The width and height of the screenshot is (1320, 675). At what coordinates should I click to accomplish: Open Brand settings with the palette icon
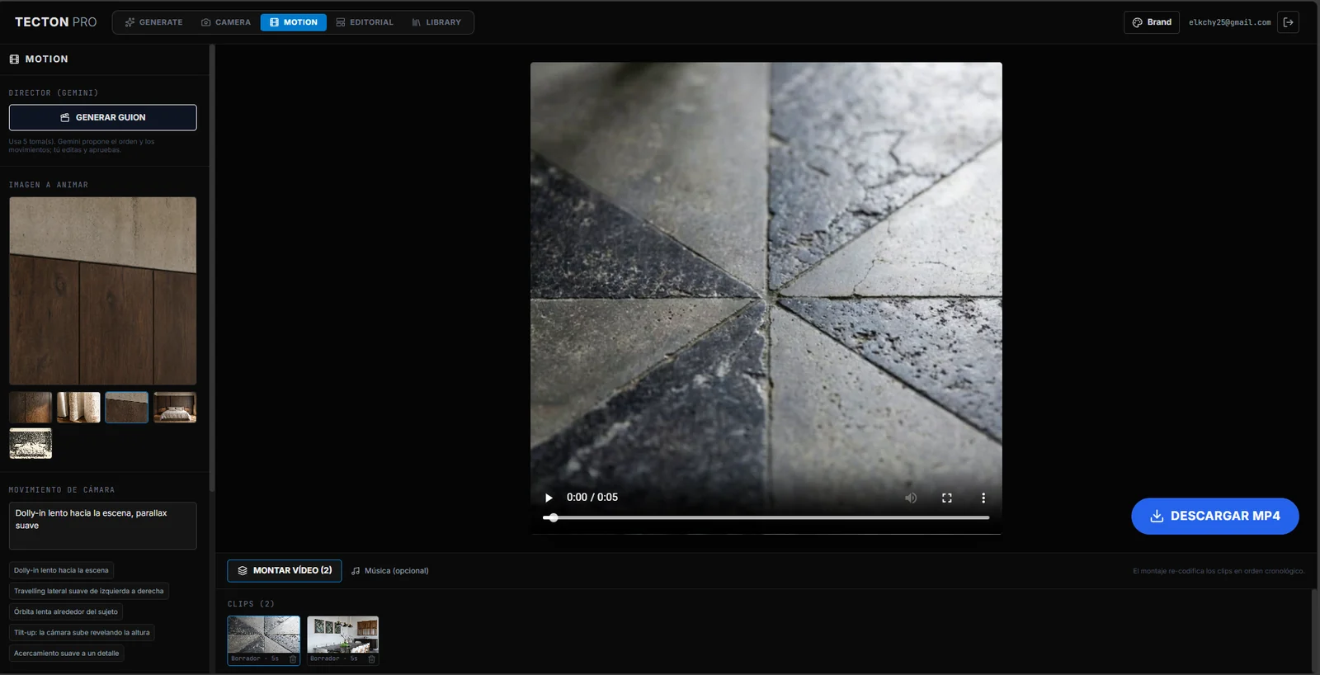(x=1152, y=22)
